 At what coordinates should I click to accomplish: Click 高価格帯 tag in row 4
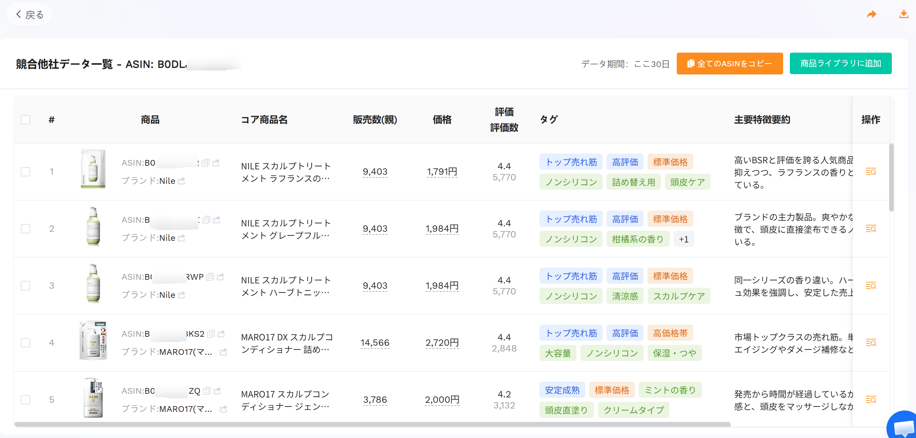(x=670, y=333)
